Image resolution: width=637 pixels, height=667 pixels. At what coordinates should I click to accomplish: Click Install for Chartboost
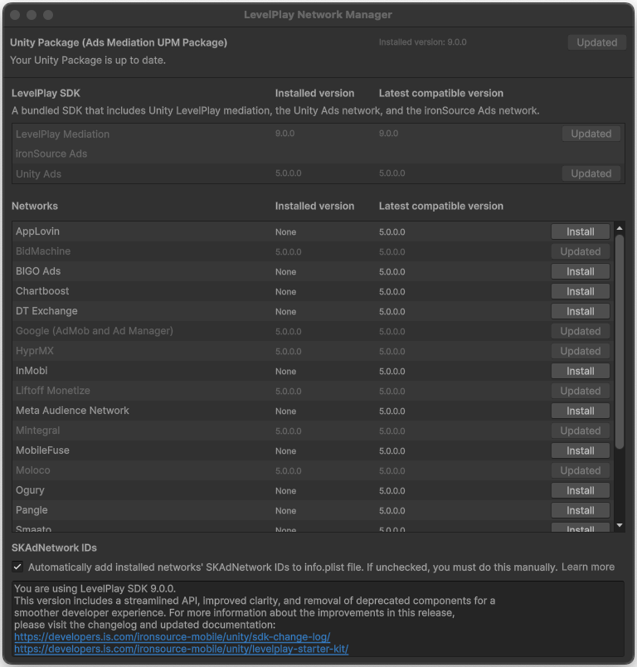(x=580, y=291)
